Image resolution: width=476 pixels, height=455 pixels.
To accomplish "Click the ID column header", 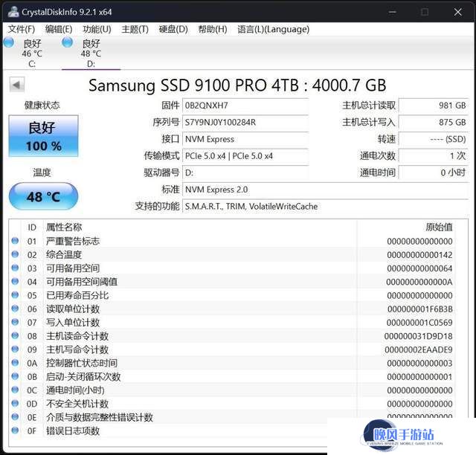I will point(32,227).
